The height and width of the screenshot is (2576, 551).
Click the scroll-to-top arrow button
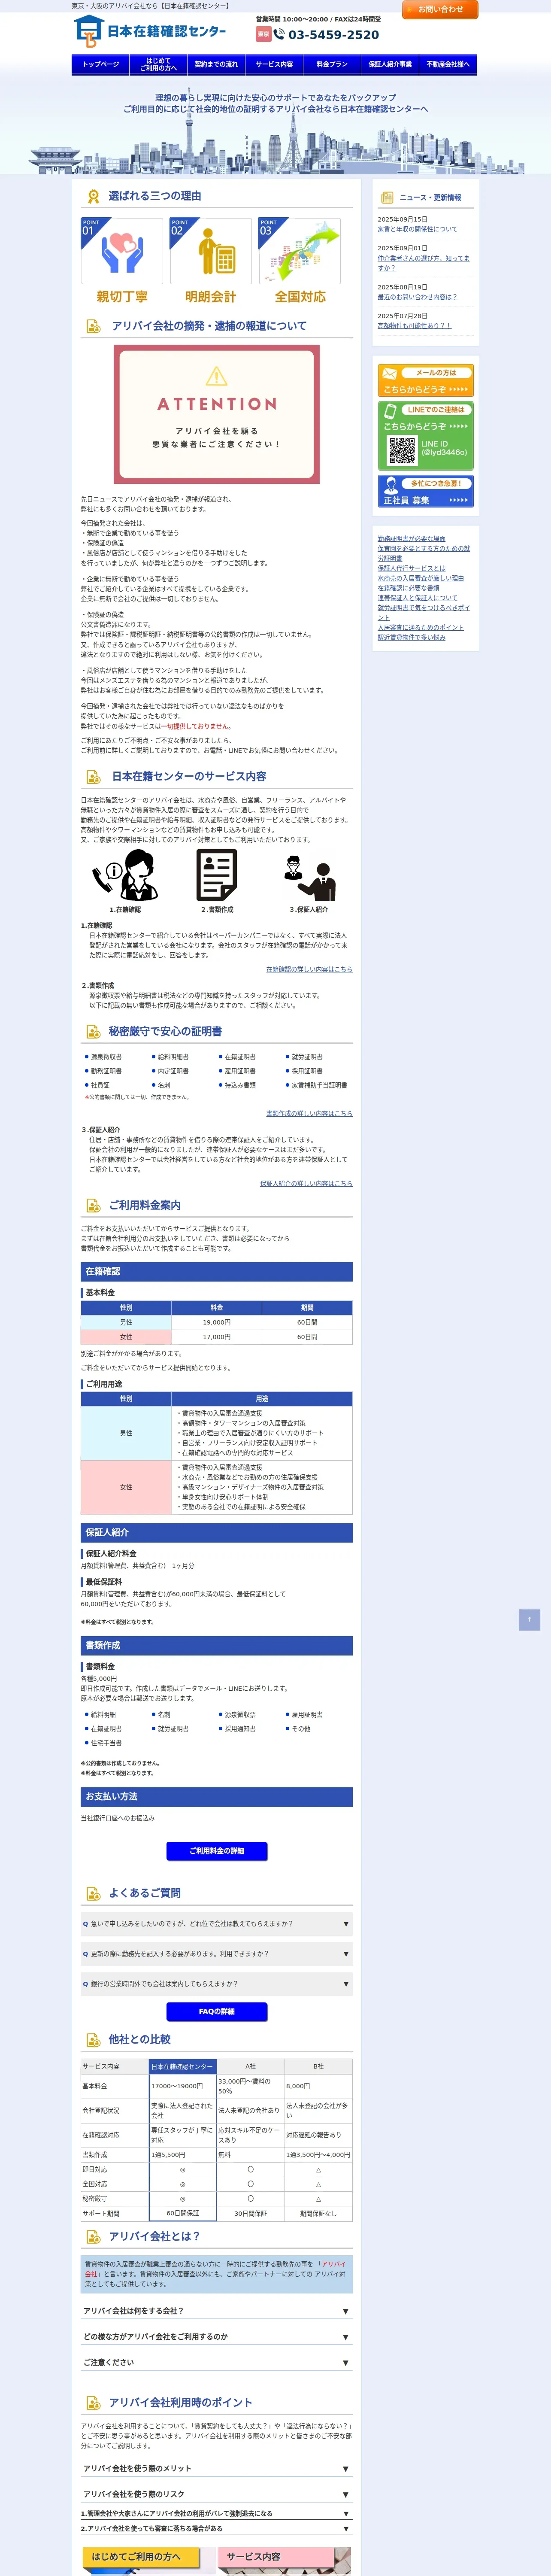point(530,1619)
